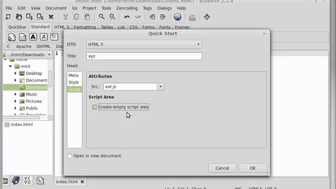Click the Paste clipboard icon
The width and height of the screenshot is (336, 189).
pyautogui.click(x=87, y=17)
